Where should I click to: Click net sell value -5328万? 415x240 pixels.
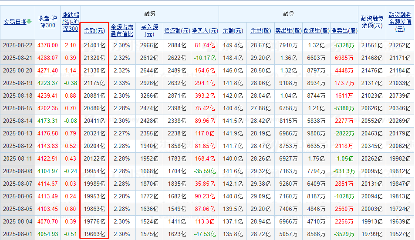344,46
